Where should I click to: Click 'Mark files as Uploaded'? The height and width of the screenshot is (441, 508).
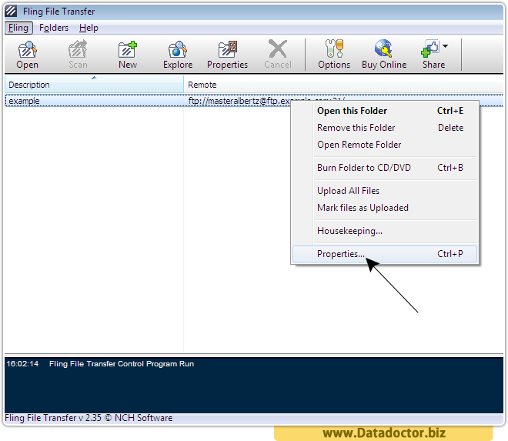click(x=385, y=208)
